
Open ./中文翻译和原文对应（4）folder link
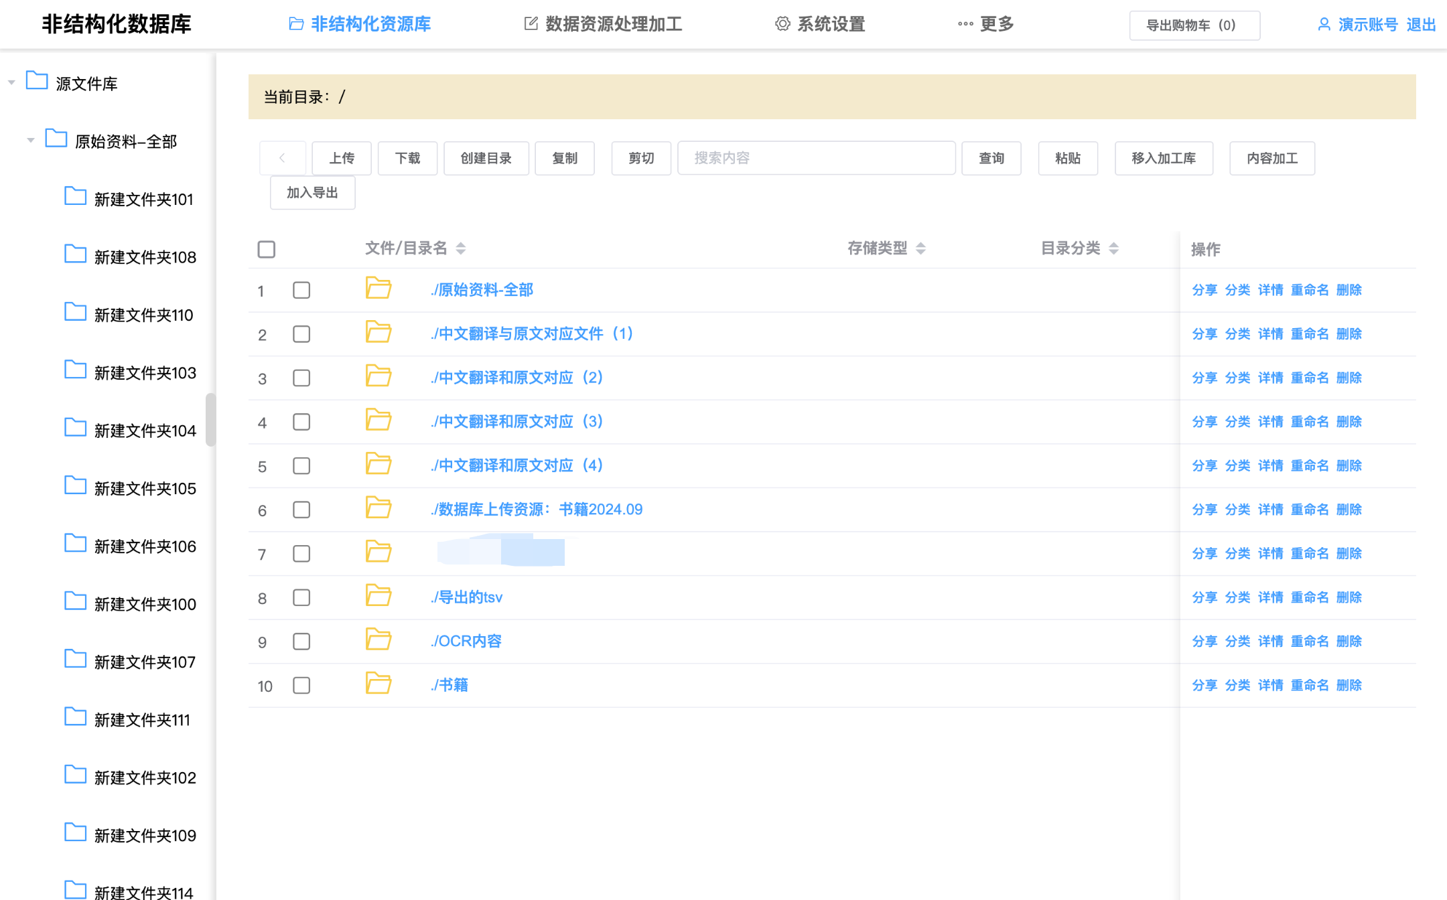point(517,465)
